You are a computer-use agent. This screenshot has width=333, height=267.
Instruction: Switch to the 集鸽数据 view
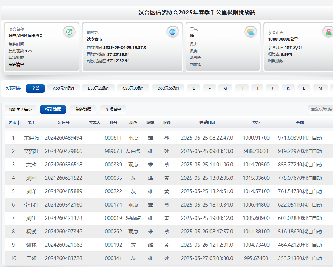click(83, 109)
